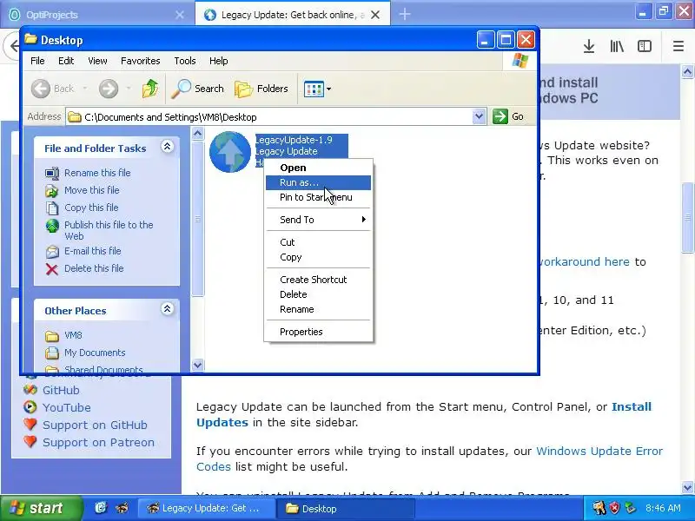Expand the Send To submenu
The height and width of the screenshot is (521, 695).
(318, 220)
